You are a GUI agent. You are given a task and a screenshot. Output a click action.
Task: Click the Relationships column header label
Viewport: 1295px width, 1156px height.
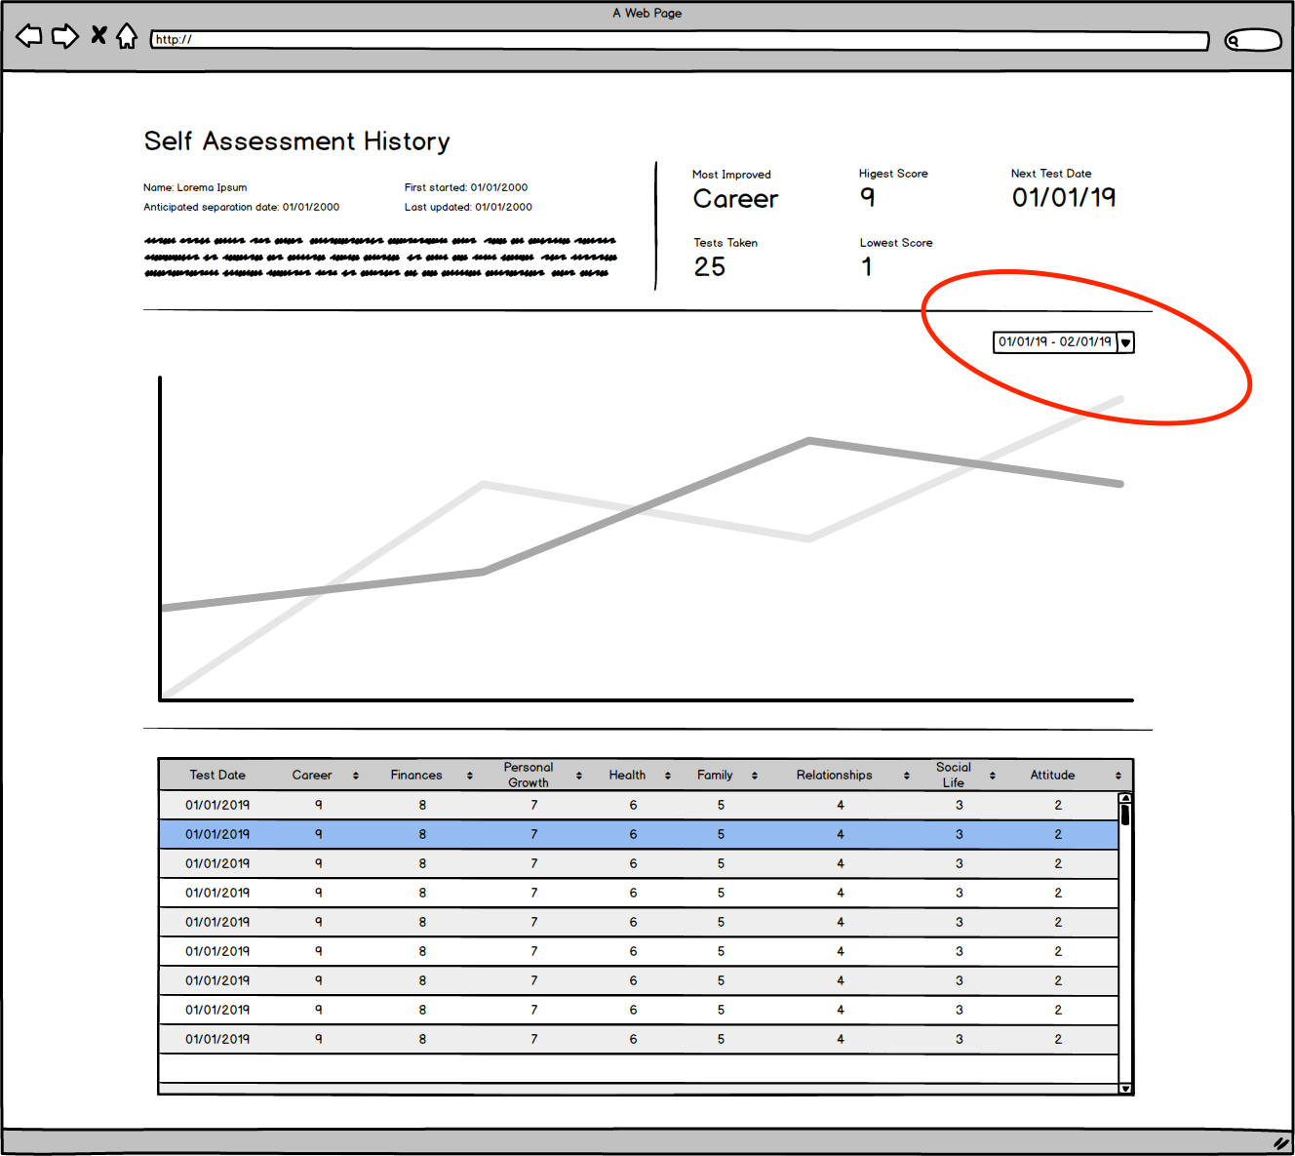click(834, 776)
